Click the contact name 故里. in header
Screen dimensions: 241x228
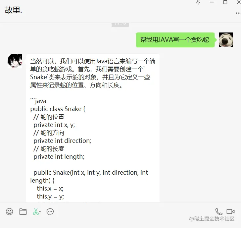coord(14,10)
